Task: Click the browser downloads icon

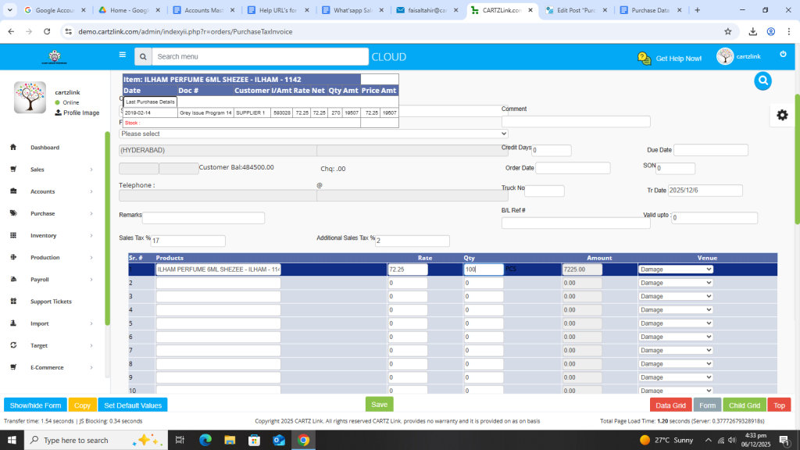Action: (752, 31)
